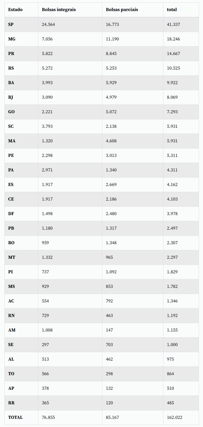
Task: Click SE total value 1.000
Action: pos(172,345)
